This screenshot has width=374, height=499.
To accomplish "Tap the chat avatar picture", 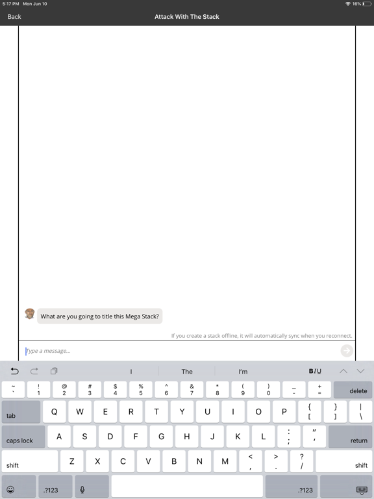I will click(30, 313).
